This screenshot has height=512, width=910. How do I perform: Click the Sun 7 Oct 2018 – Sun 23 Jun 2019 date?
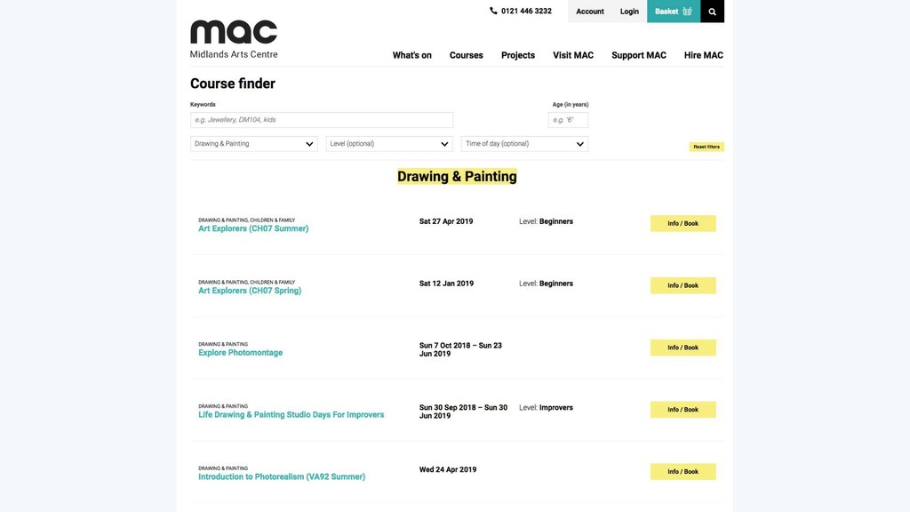click(x=460, y=349)
